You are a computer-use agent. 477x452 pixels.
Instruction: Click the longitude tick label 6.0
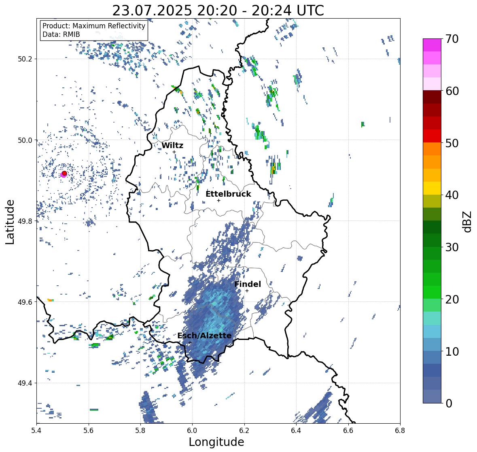pyautogui.click(x=192, y=430)
